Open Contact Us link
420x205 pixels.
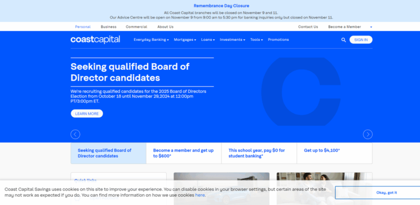[x=308, y=27]
